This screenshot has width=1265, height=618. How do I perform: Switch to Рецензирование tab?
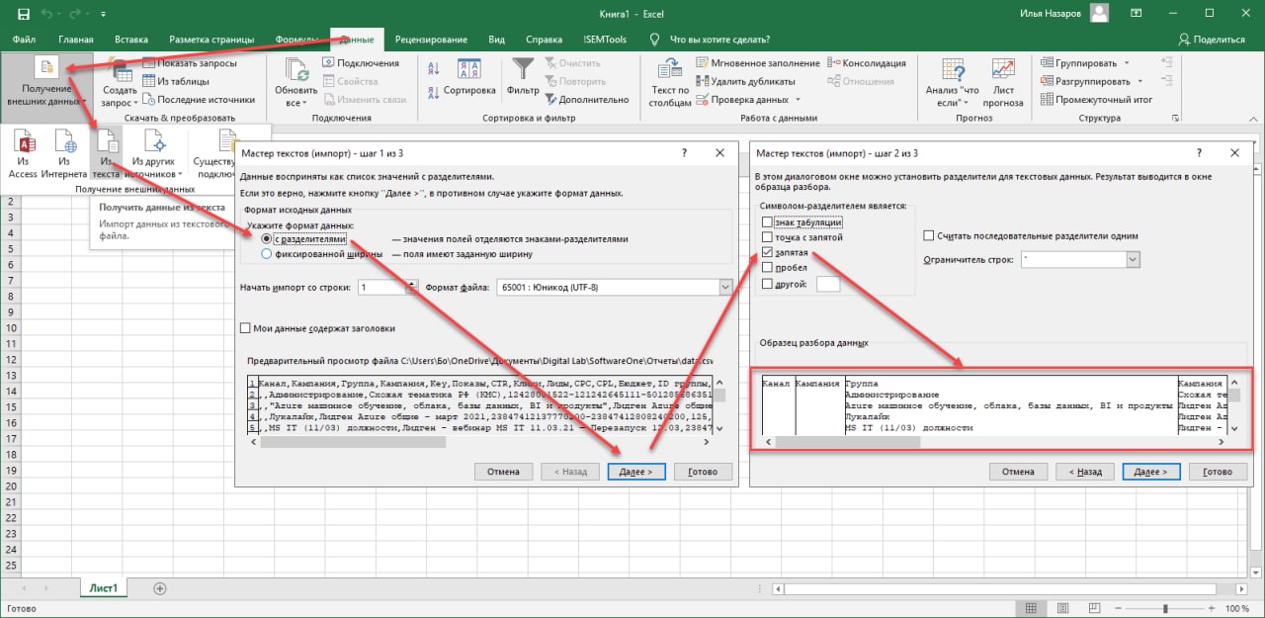tap(431, 40)
